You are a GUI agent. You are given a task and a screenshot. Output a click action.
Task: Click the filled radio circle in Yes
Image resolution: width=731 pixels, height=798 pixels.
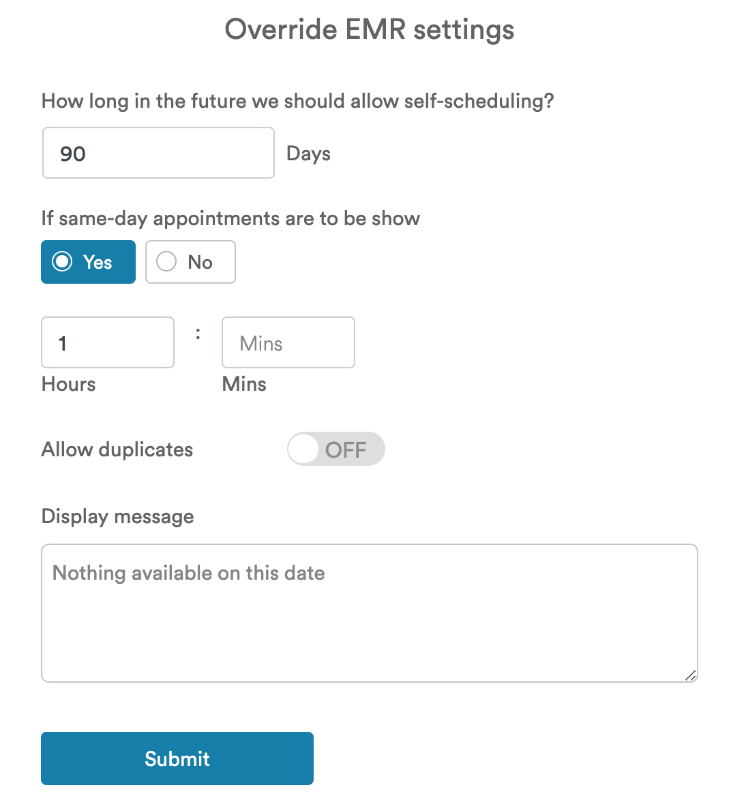62,262
